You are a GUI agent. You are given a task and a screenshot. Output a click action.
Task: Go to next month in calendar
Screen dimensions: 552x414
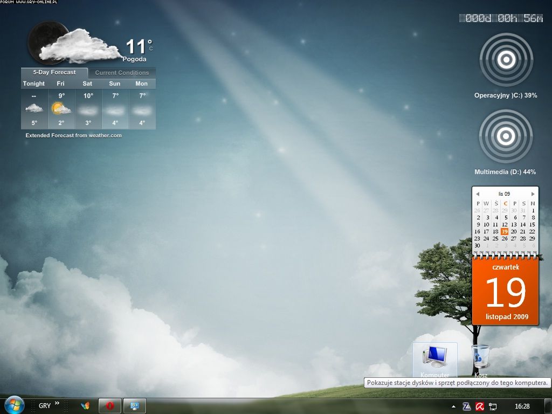point(533,194)
